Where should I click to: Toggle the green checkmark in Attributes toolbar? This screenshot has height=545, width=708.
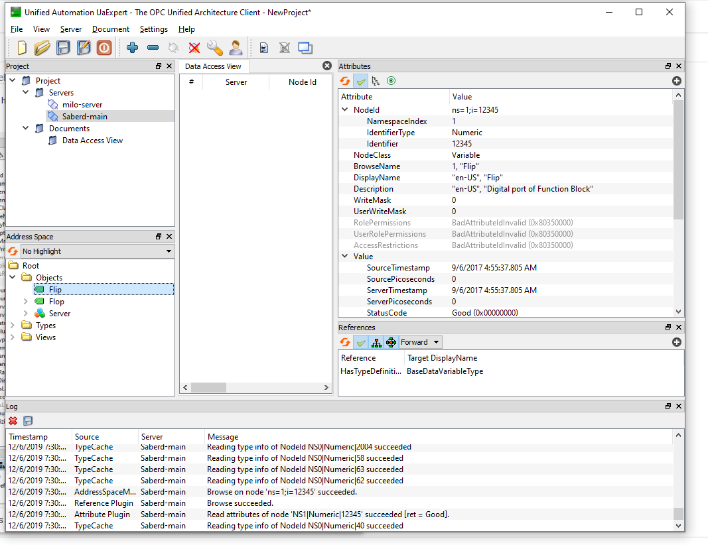coord(361,81)
